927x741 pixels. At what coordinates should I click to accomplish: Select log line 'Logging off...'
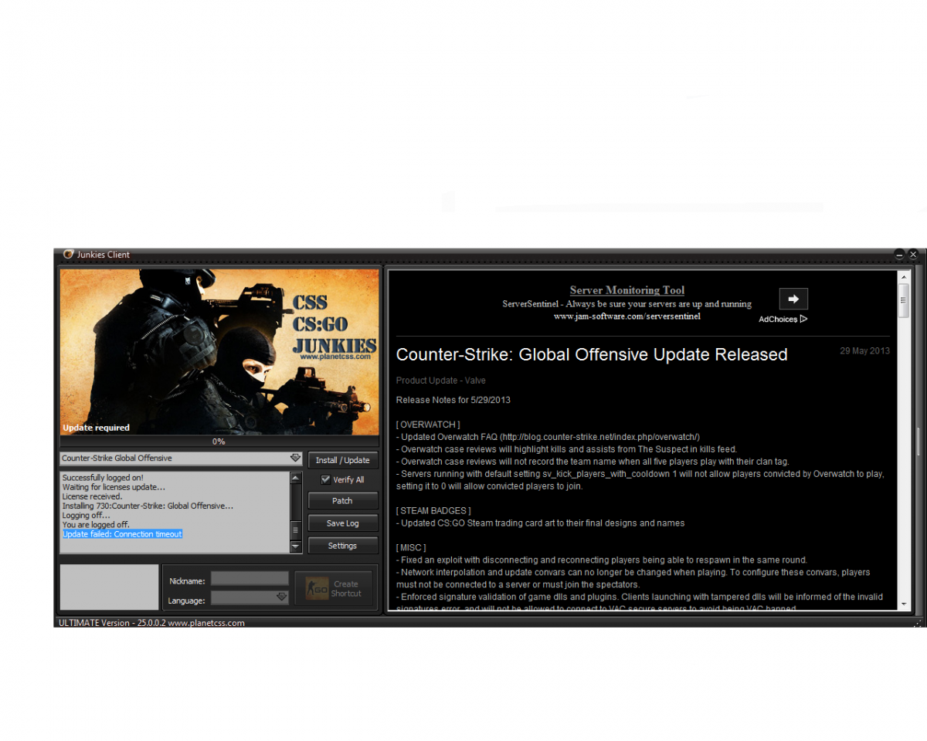[x=86, y=515]
